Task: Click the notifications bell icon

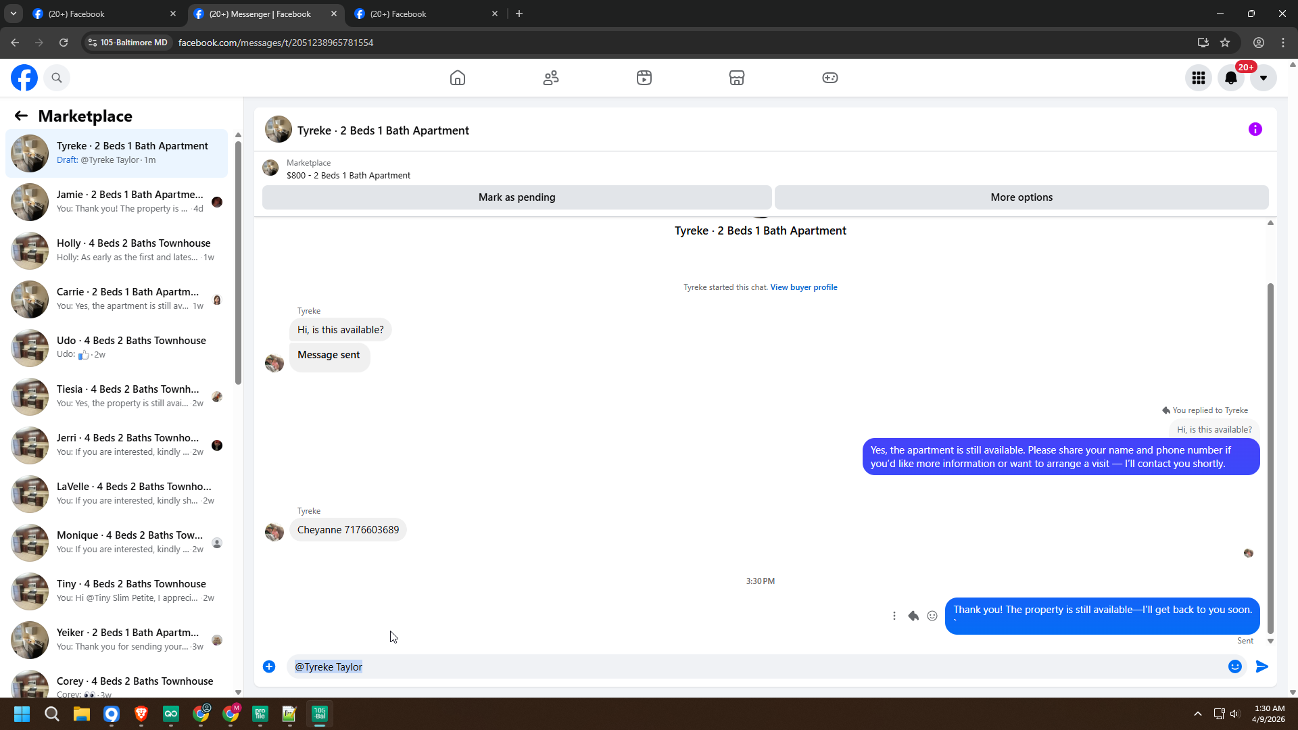Action: [1231, 78]
